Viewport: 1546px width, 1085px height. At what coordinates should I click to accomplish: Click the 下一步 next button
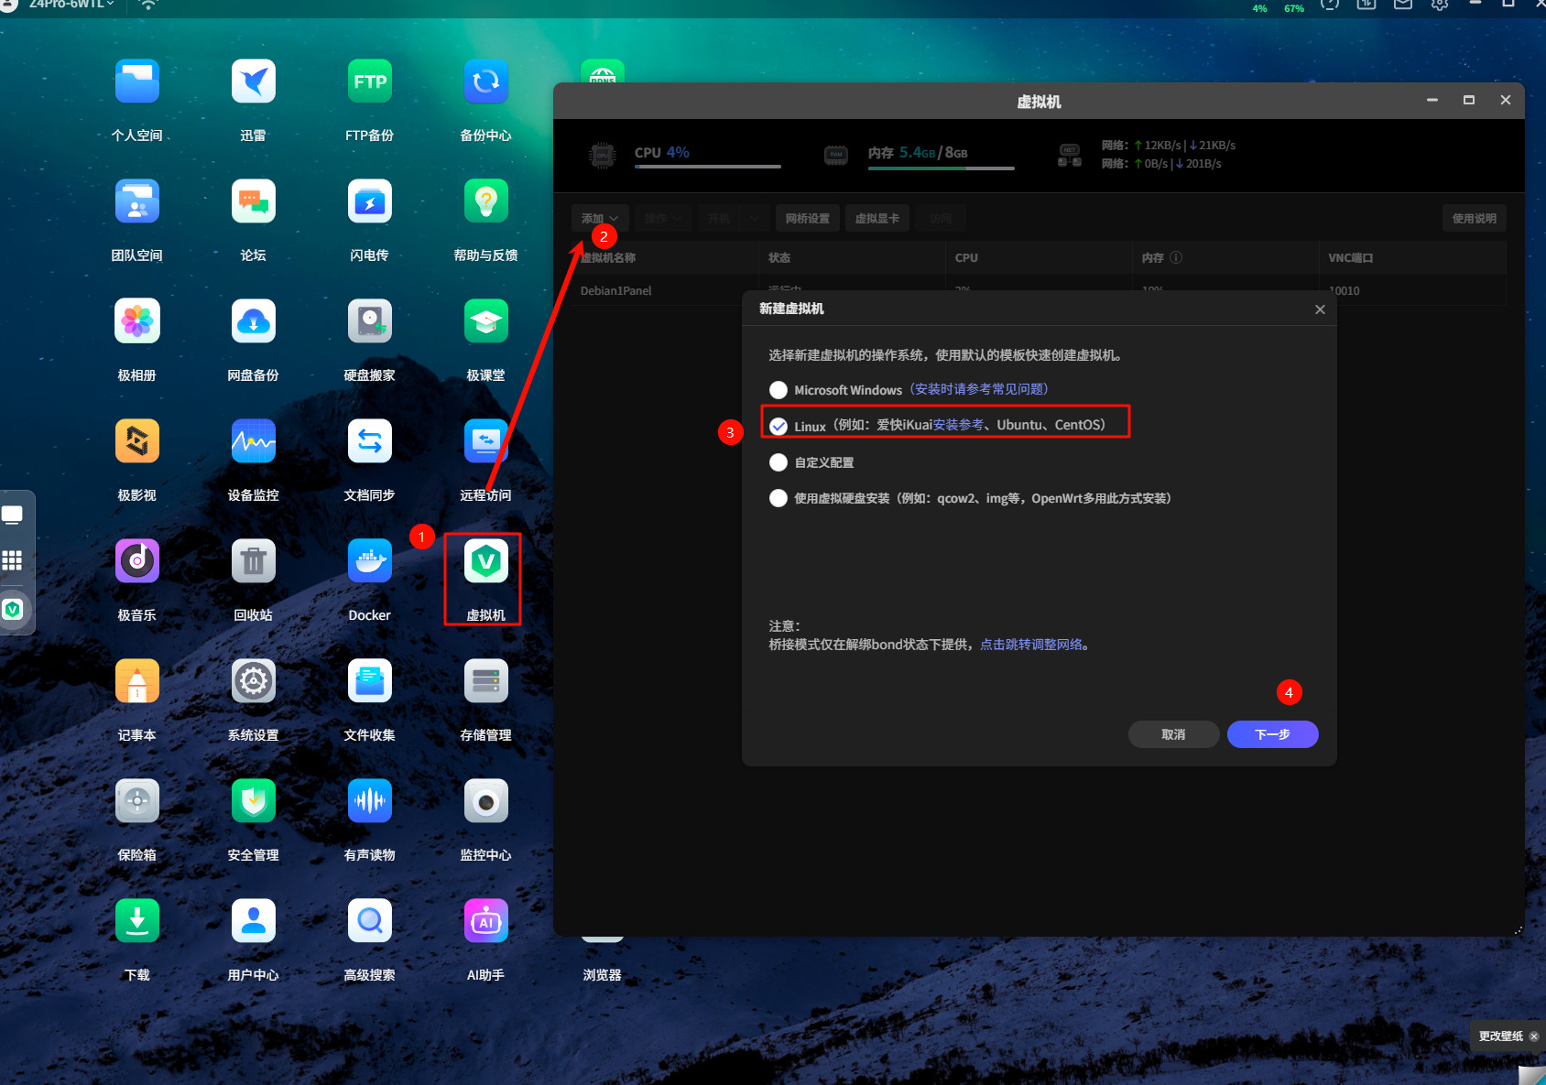pyautogui.click(x=1272, y=734)
